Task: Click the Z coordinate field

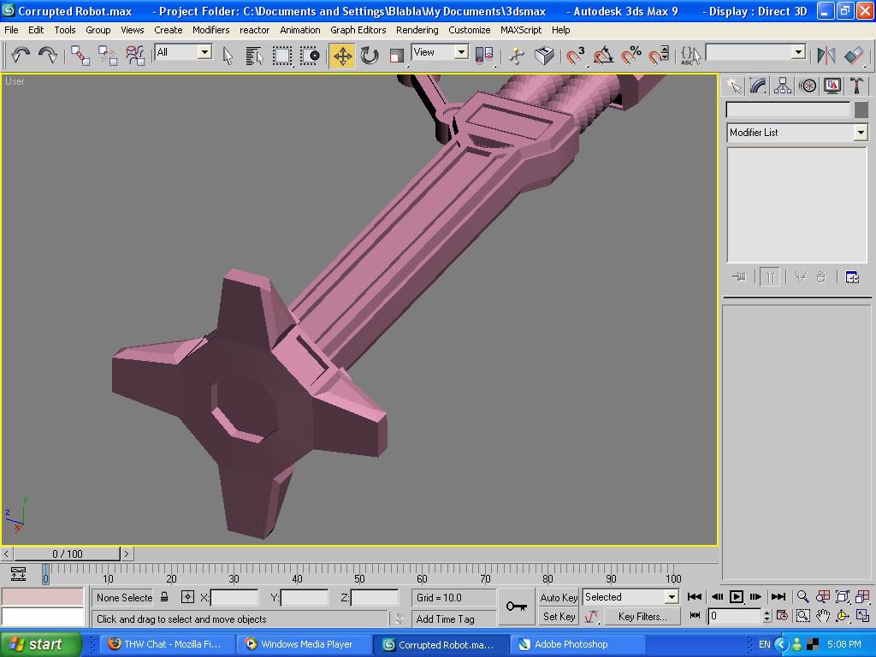Action: click(375, 597)
